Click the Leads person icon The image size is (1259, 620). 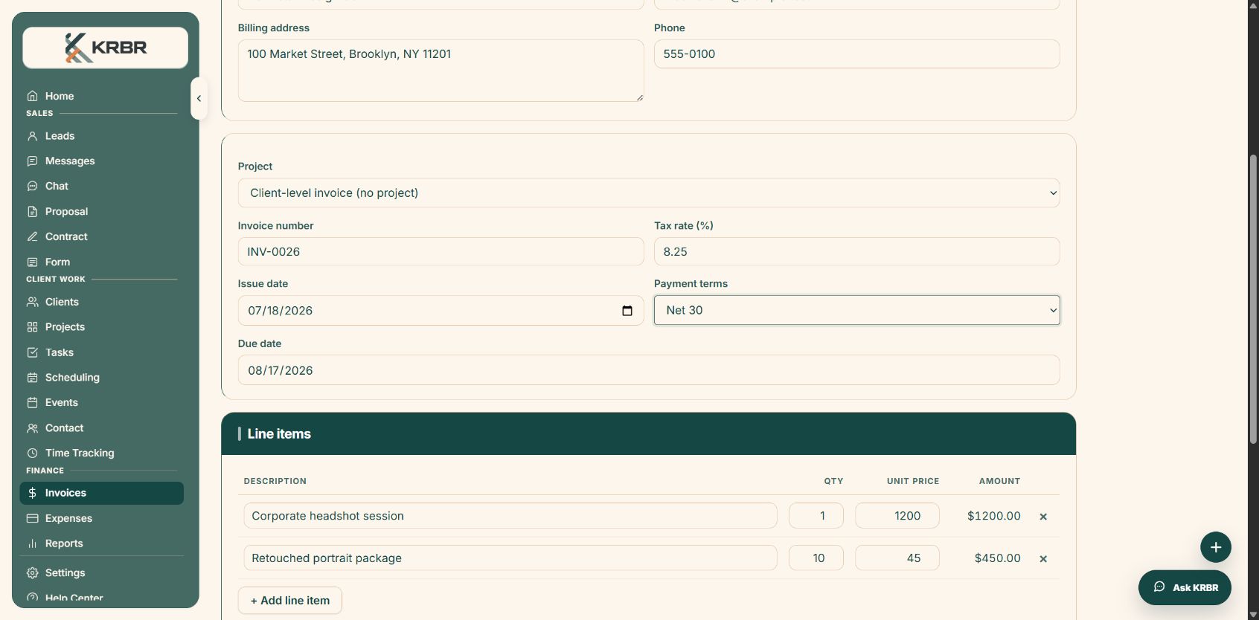[32, 136]
